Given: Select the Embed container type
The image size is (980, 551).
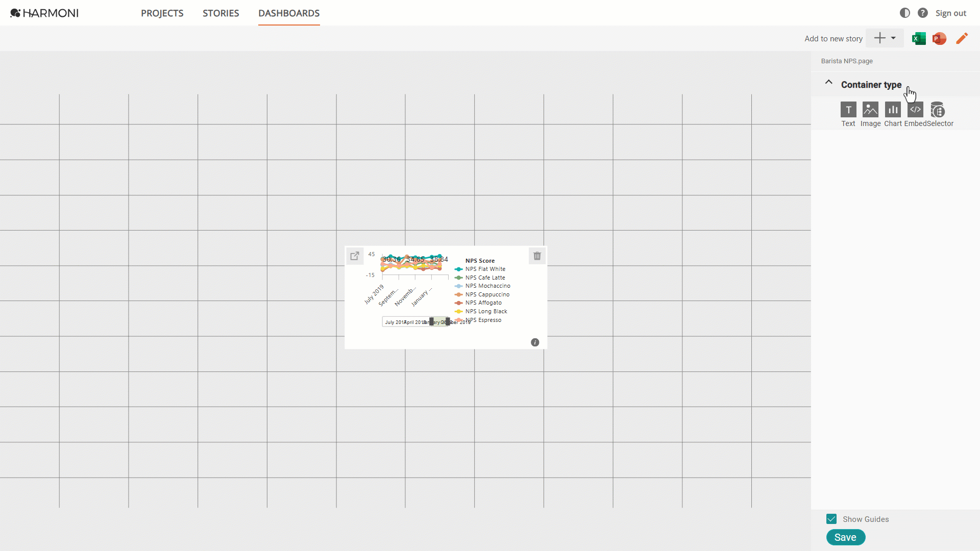Looking at the screenshot, I should pos(915,115).
